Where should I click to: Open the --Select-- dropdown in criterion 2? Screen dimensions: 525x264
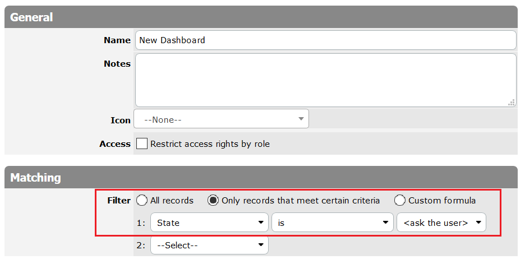[210, 245]
